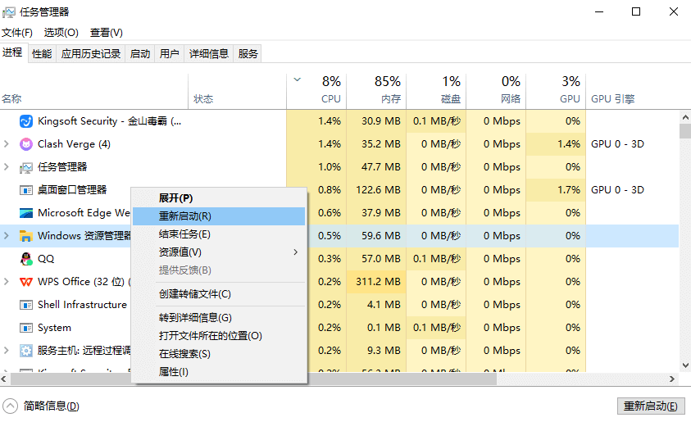Click the Shell Infrastructure process icon

click(26, 305)
